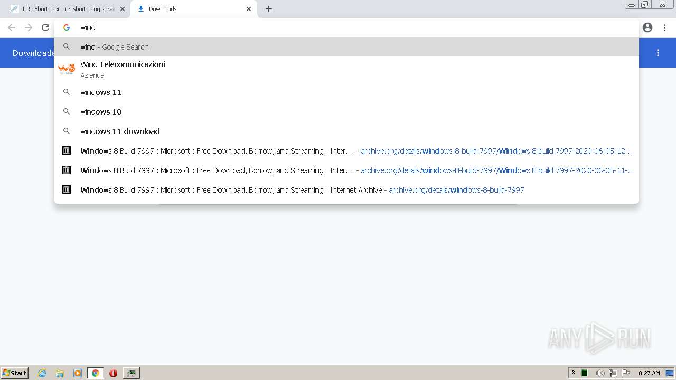Open Windows 8 Build 7997 link ending 05-11

coord(346,170)
